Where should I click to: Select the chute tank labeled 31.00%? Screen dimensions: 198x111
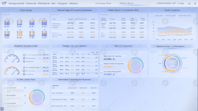pos(32,34)
